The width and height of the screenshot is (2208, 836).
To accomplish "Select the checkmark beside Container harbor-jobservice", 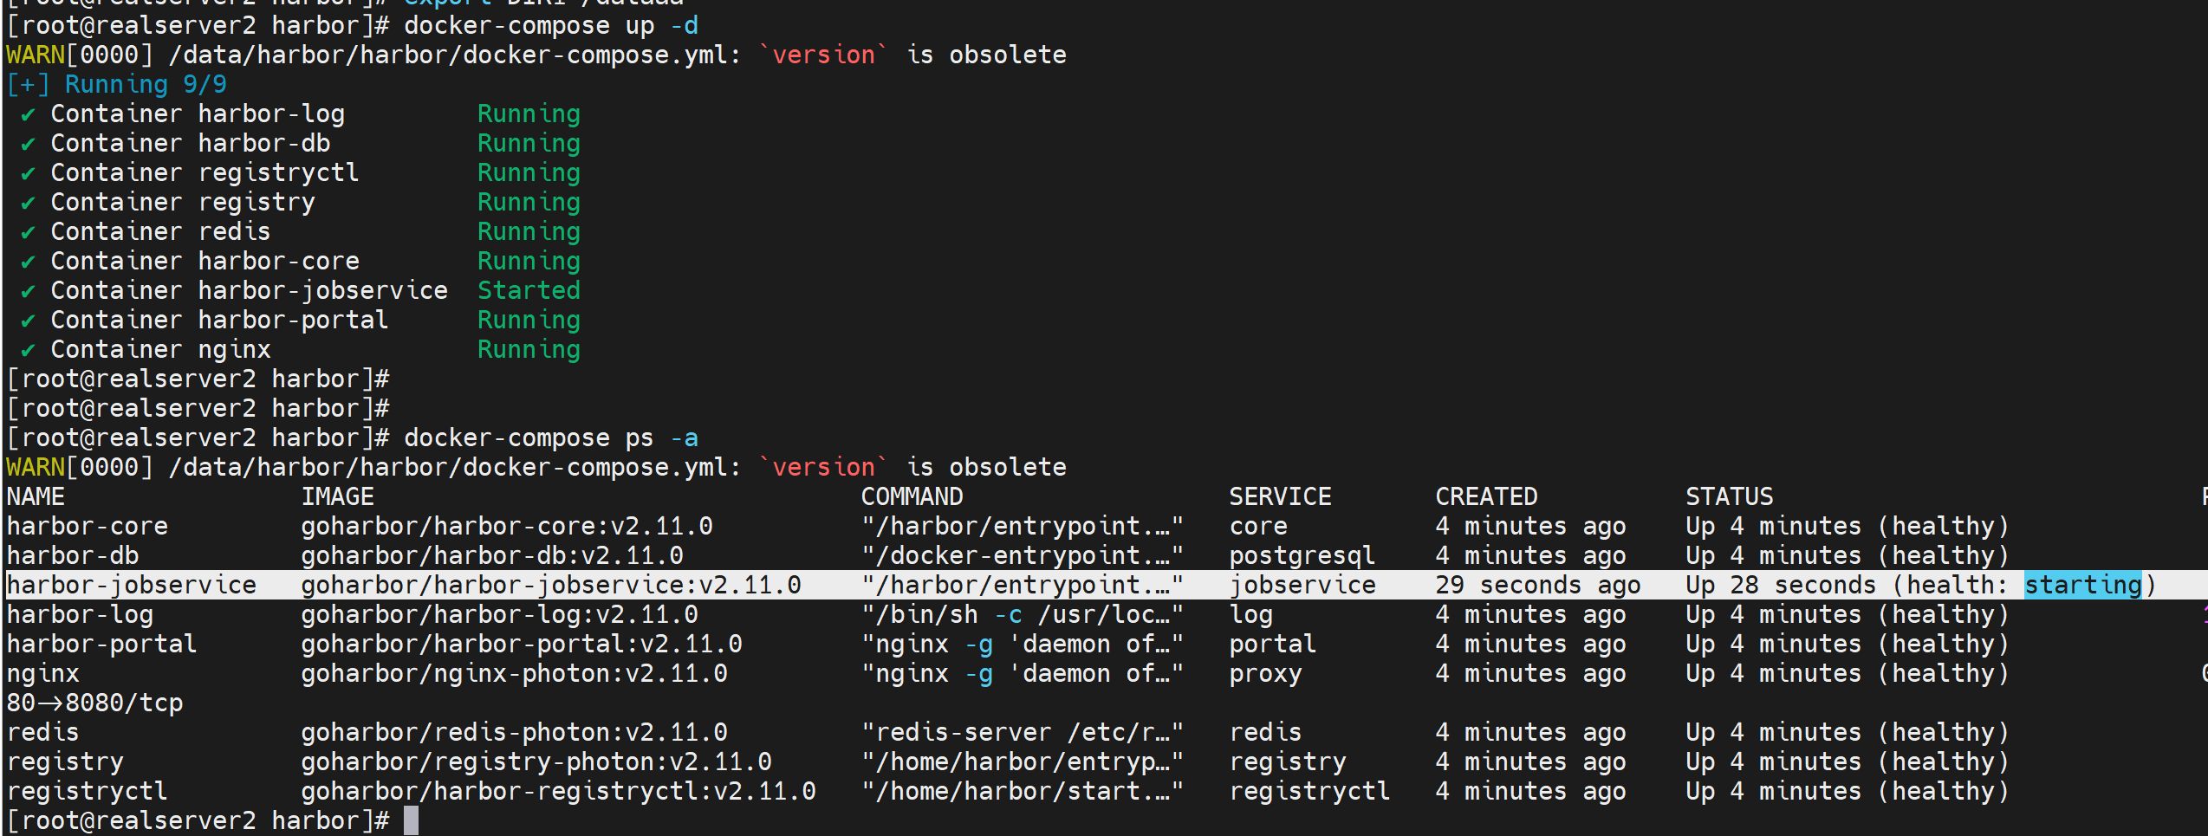I will (29, 292).
